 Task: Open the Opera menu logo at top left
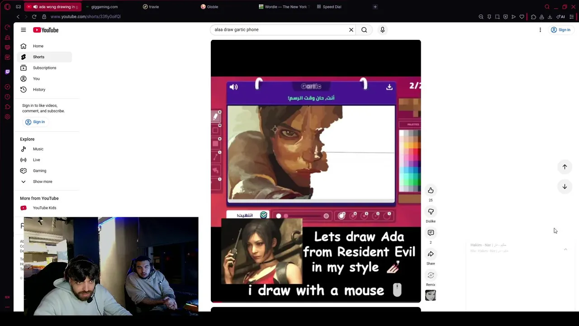click(7, 7)
